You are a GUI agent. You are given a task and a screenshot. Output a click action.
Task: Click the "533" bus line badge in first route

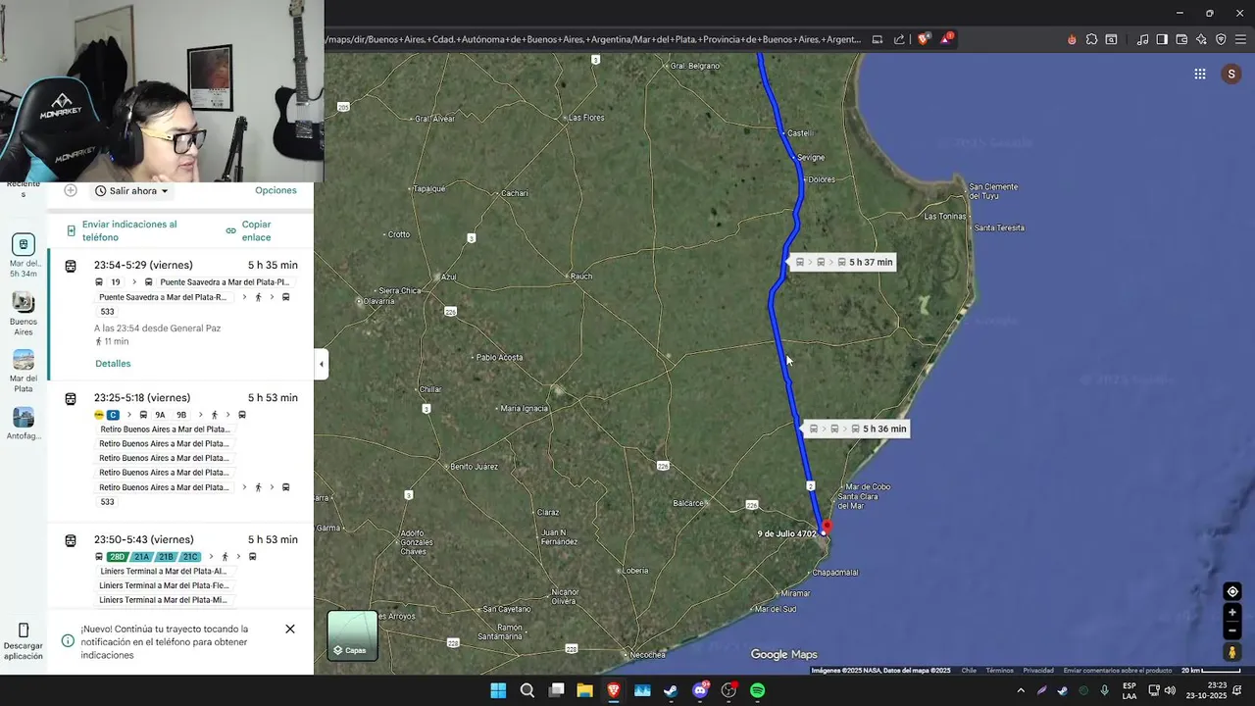tap(107, 312)
